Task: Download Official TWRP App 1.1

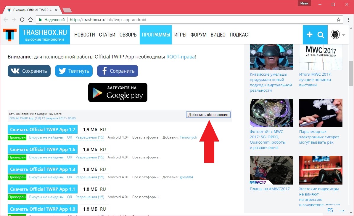Action: pos(42,189)
